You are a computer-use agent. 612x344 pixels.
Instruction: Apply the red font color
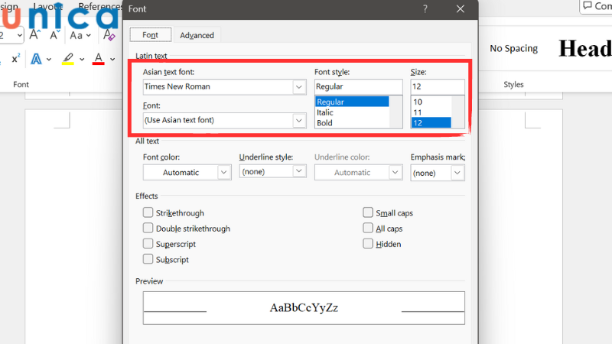(99, 59)
